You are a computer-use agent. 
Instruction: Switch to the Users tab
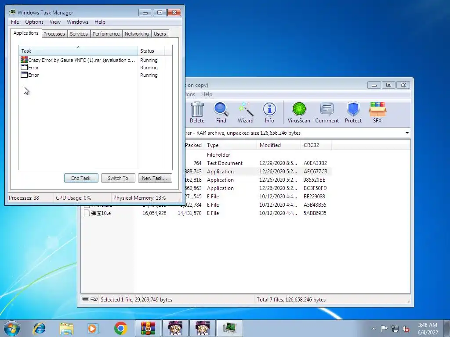(160, 34)
